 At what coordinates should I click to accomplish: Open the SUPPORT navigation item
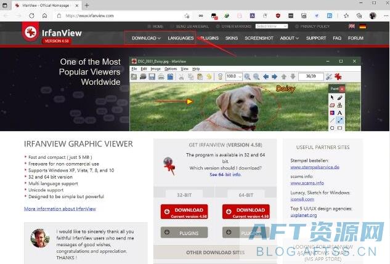coord(316,38)
